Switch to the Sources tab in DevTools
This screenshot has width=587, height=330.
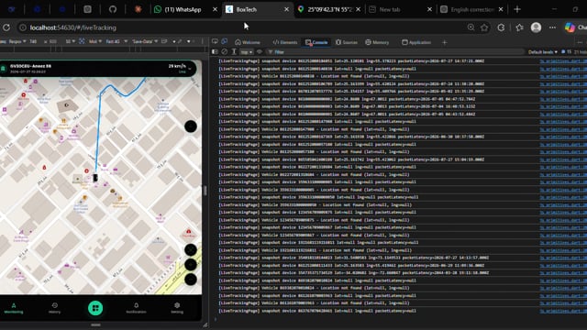[347, 42]
